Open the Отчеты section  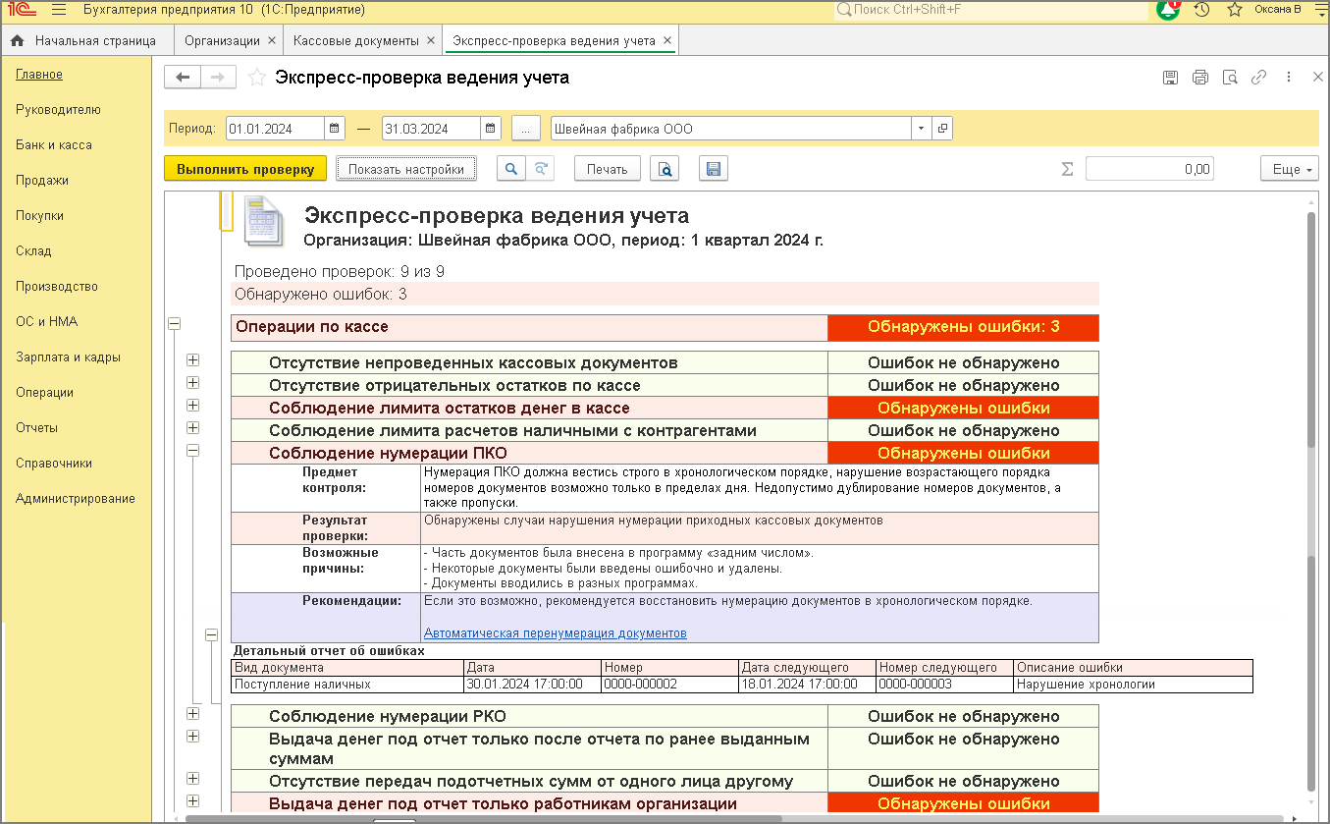pyautogui.click(x=36, y=428)
